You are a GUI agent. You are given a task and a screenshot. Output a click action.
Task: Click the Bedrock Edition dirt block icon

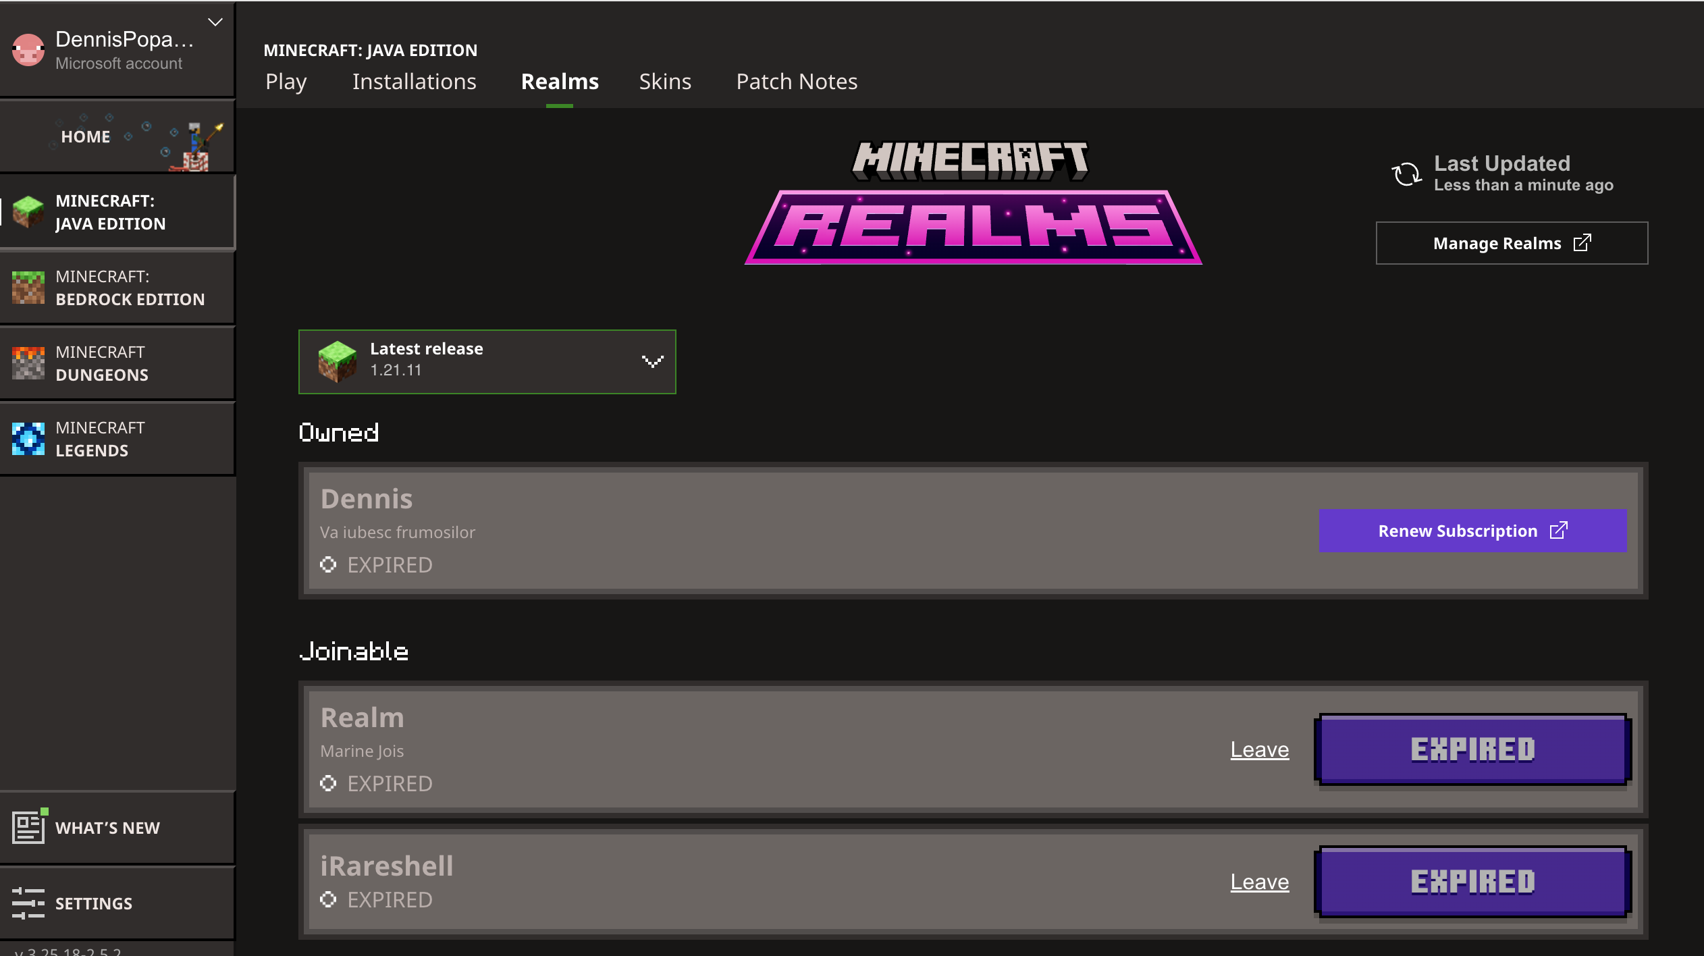(x=28, y=288)
